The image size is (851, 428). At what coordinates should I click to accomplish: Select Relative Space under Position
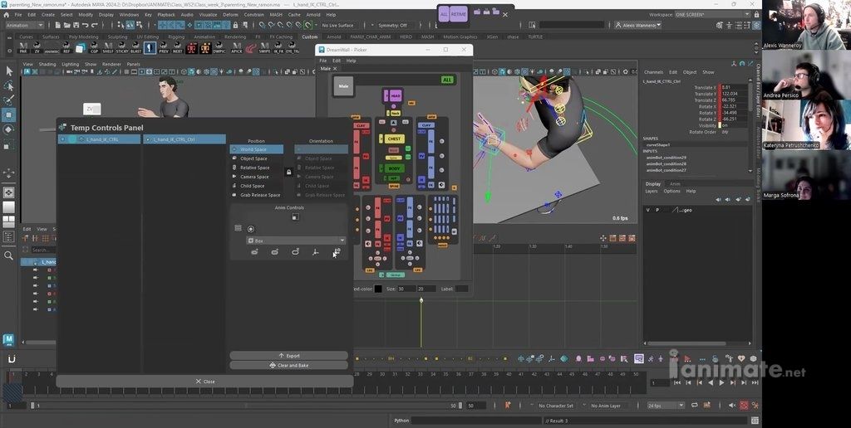[x=256, y=168]
